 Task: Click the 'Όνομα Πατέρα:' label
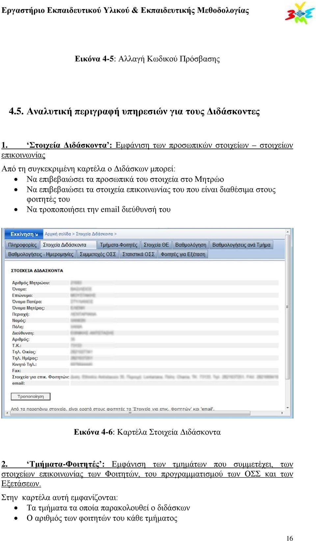[27, 302]
